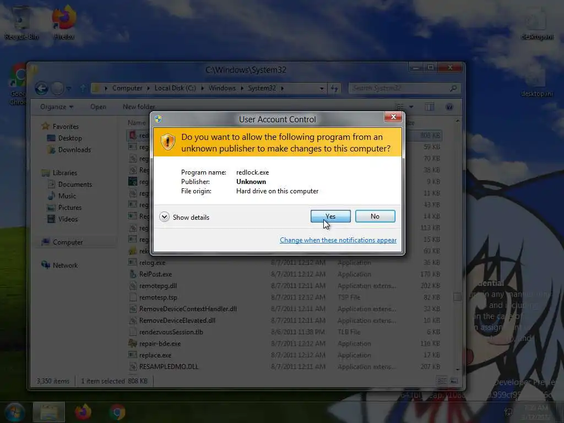The width and height of the screenshot is (564, 423).
Task: Click the Explorer Back arrow button
Action: click(x=41, y=88)
